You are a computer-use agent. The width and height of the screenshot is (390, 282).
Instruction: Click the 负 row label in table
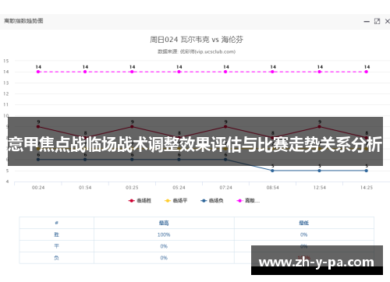coord(56,258)
